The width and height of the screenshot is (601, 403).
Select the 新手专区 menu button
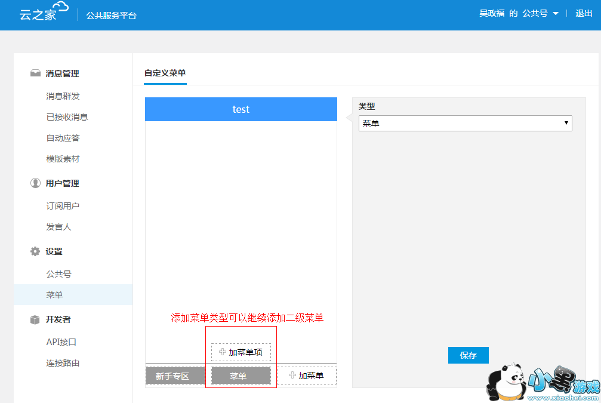pos(172,376)
